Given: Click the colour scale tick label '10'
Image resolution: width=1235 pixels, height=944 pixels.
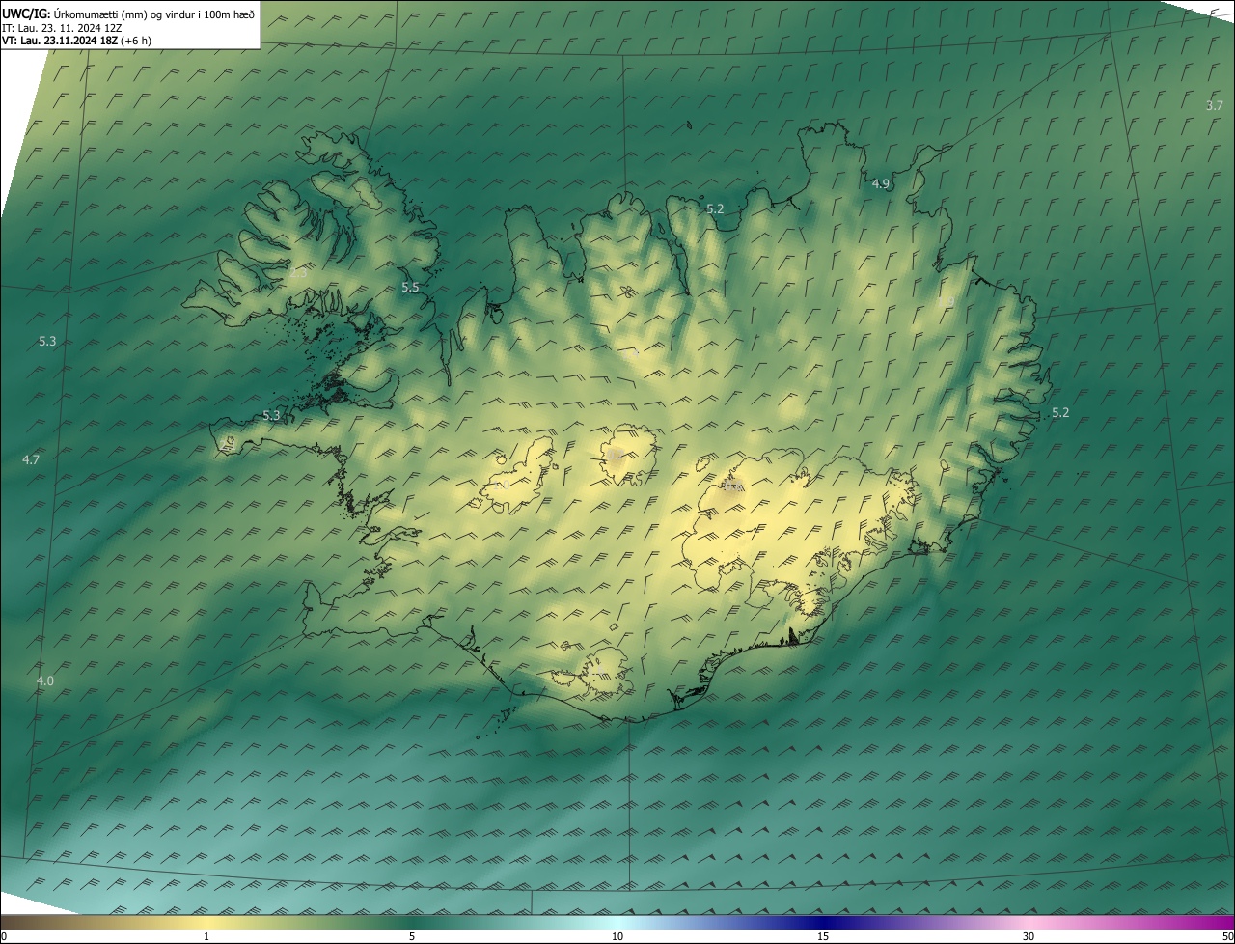Looking at the screenshot, I should pos(617,936).
